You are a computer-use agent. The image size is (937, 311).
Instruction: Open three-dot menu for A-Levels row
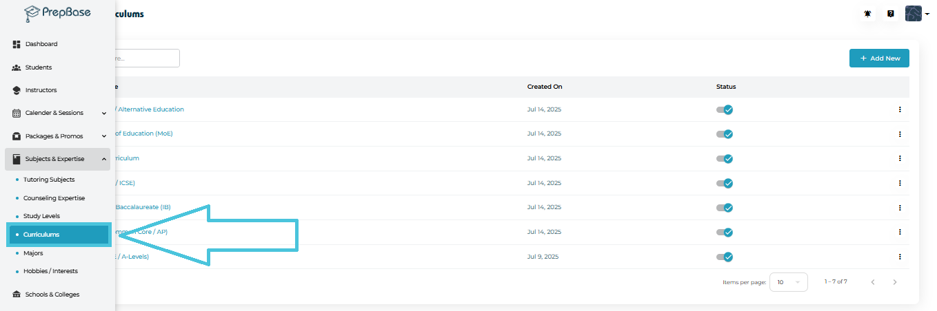pyautogui.click(x=900, y=257)
